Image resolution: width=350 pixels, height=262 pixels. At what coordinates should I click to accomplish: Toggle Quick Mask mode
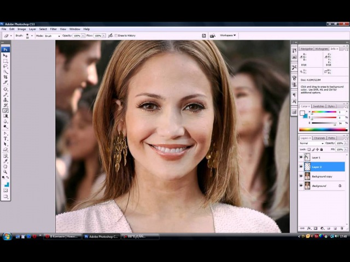point(5,190)
